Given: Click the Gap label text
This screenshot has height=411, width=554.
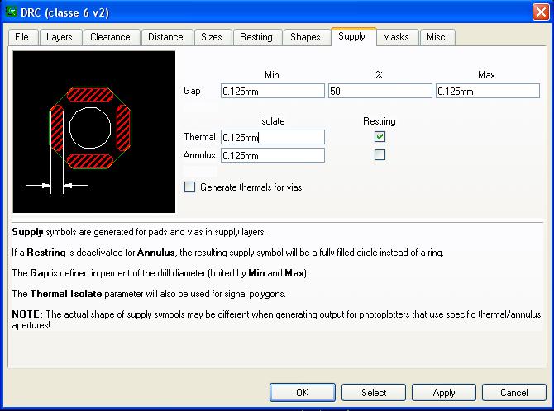Looking at the screenshot, I should 192,91.
